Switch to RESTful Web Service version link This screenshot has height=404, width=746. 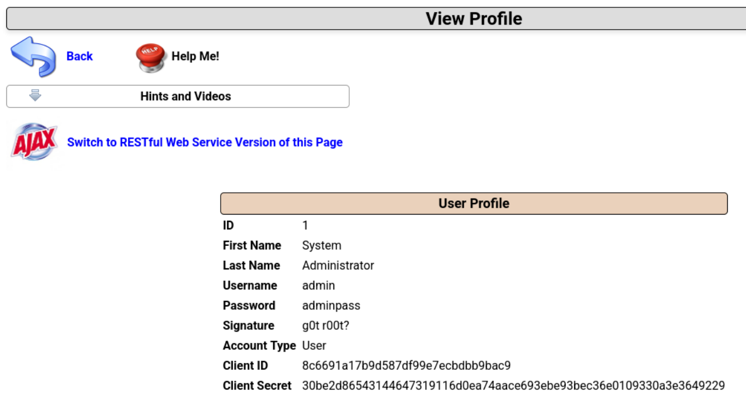pos(205,142)
